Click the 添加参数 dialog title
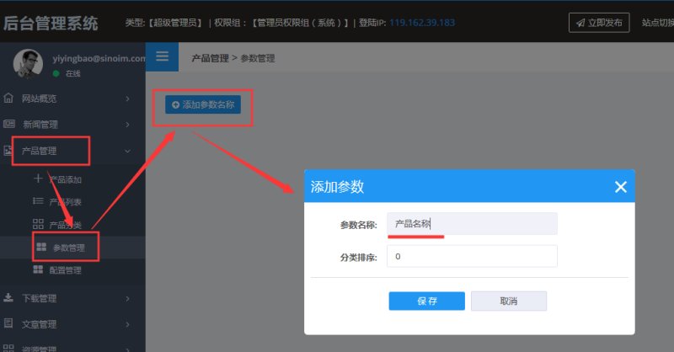Viewport: 674px width, 352px height. tap(338, 187)
